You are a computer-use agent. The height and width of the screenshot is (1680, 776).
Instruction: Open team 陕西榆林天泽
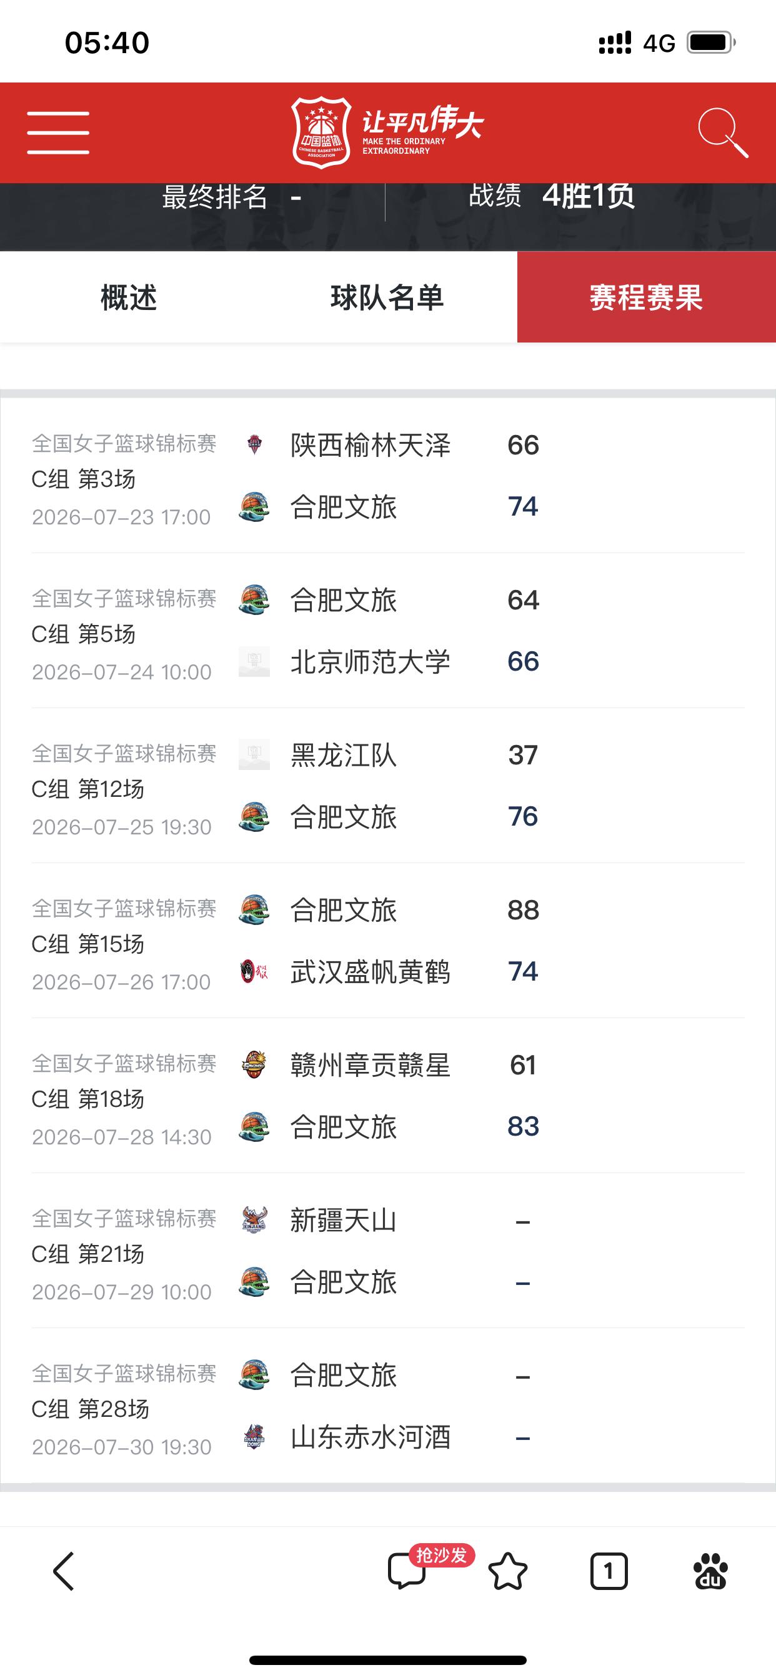pyautogui.click(x=371, y=446)
